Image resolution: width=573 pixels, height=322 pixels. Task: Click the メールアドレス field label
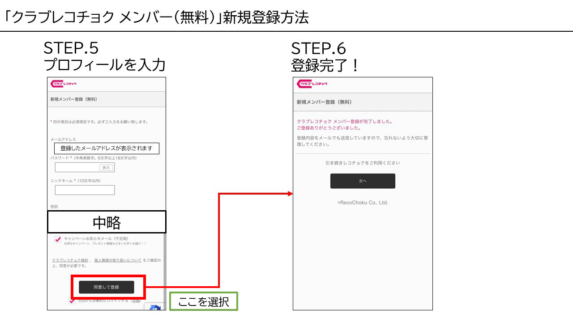63,140
